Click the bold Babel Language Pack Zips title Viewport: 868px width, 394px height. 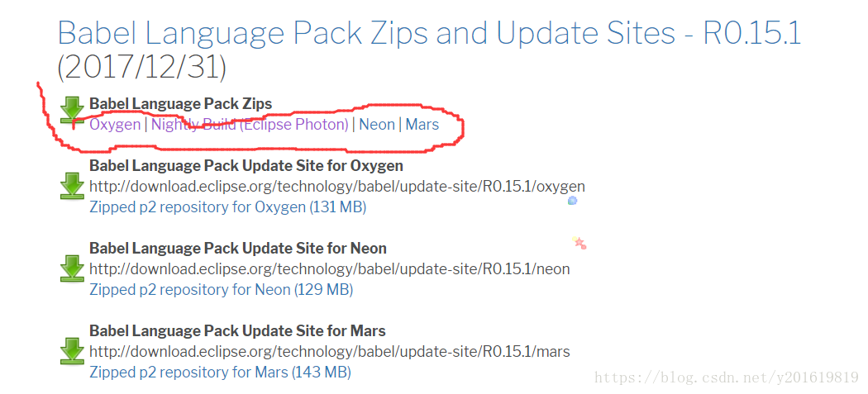(180, 104)
